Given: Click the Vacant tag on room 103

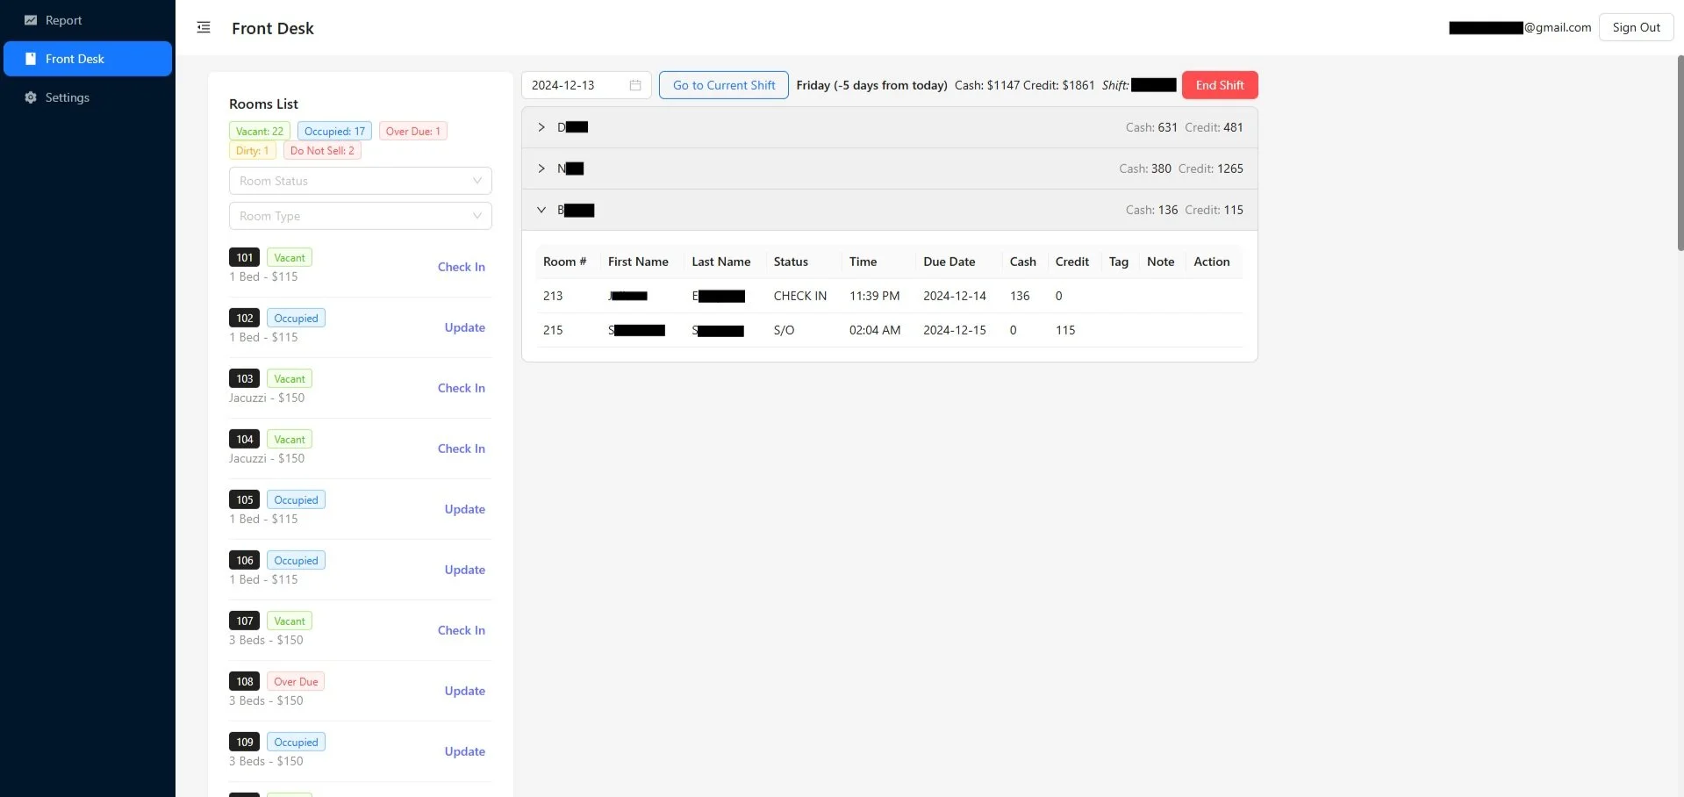Looking at the screenshot, I should point(290,378).
